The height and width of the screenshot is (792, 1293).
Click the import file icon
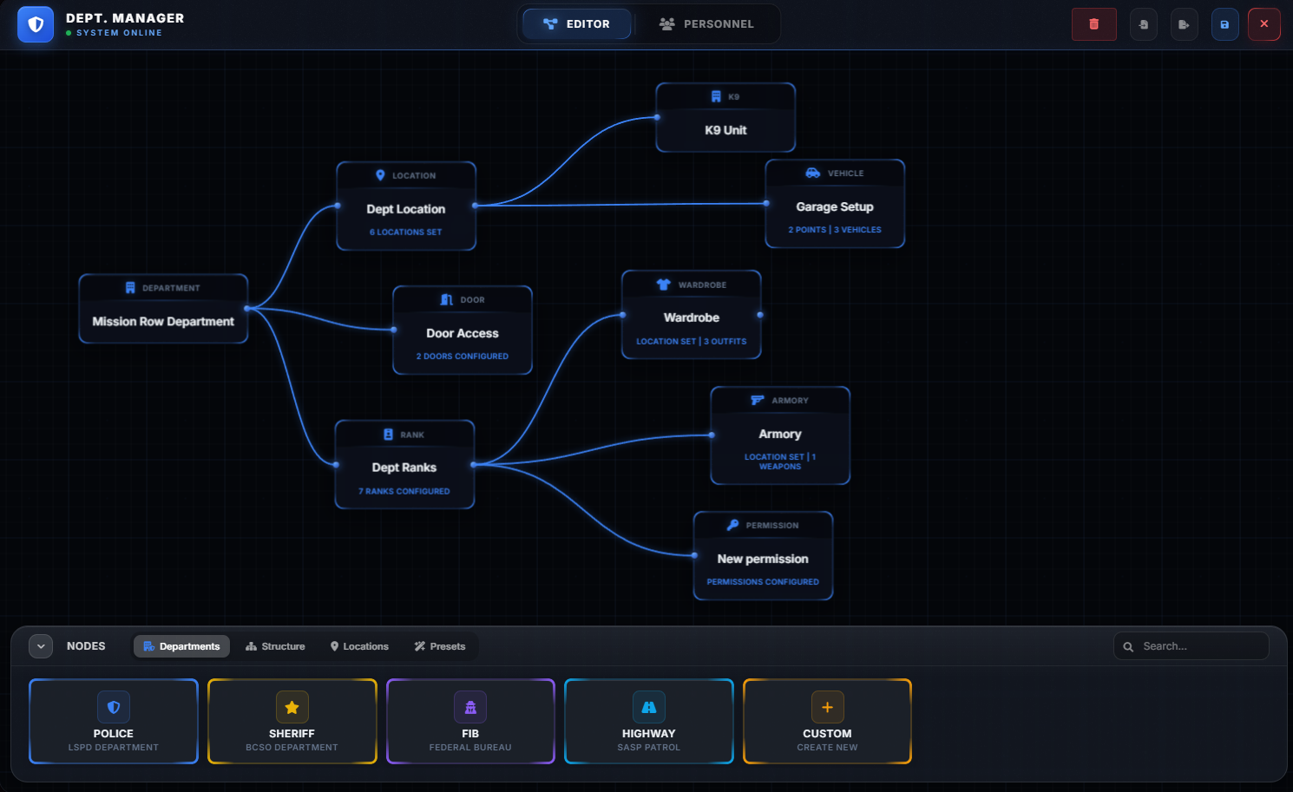1143,24
